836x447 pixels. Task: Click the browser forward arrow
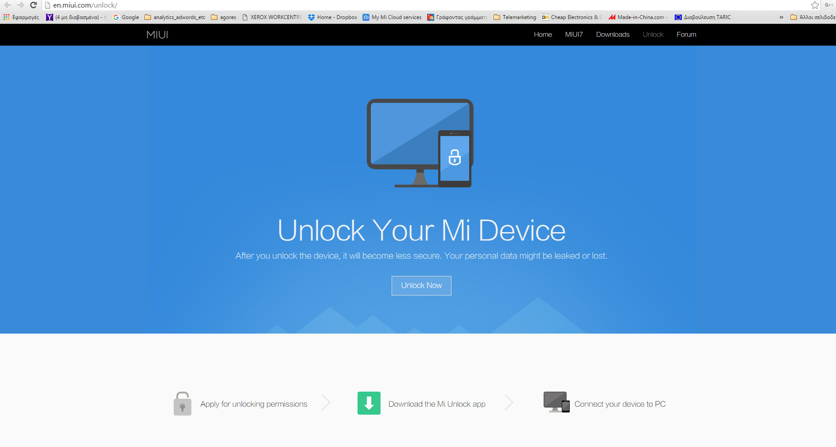click(20, 5)
